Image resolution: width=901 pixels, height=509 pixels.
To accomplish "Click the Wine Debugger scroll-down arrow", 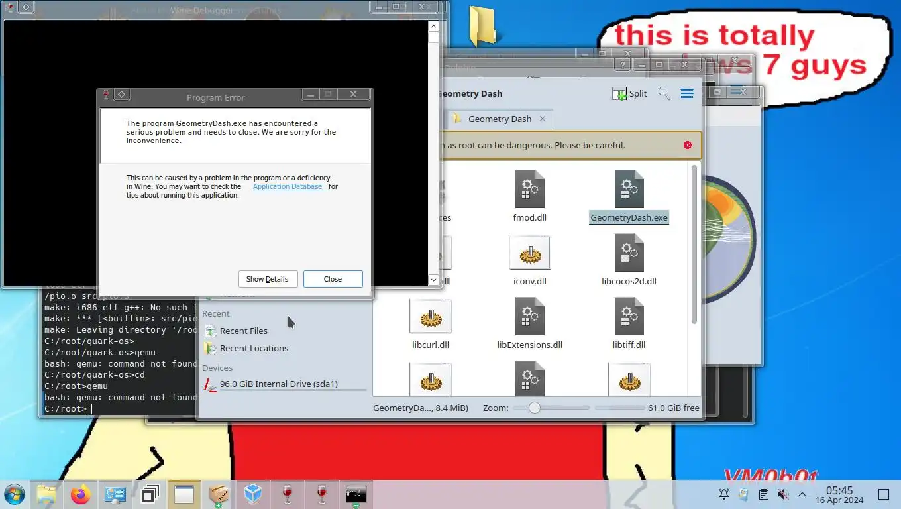I will pos(433,280).
